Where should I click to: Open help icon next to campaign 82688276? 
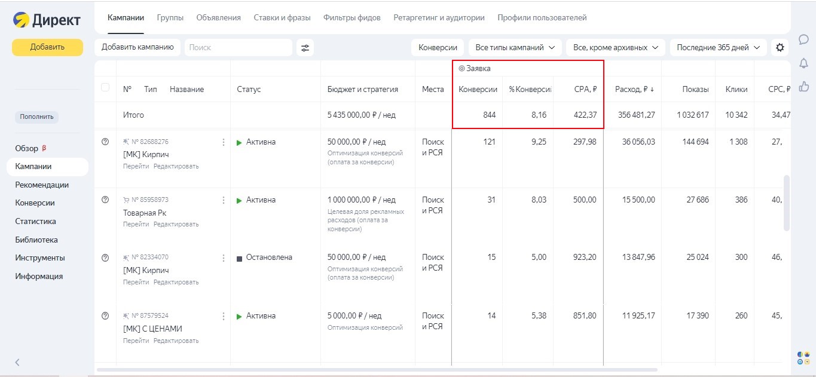(105, 141)
